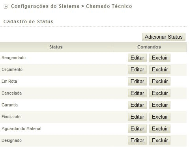Open Editar for Em Rota
The height and width of the screenshot is (147, 191).
(137, 81)
